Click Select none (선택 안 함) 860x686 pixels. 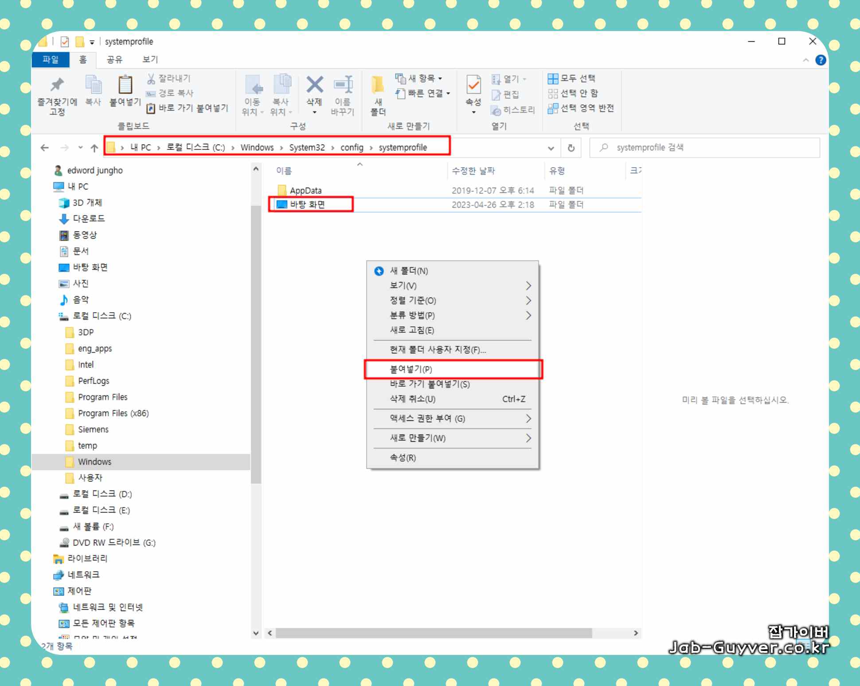(x=573, y=93)
